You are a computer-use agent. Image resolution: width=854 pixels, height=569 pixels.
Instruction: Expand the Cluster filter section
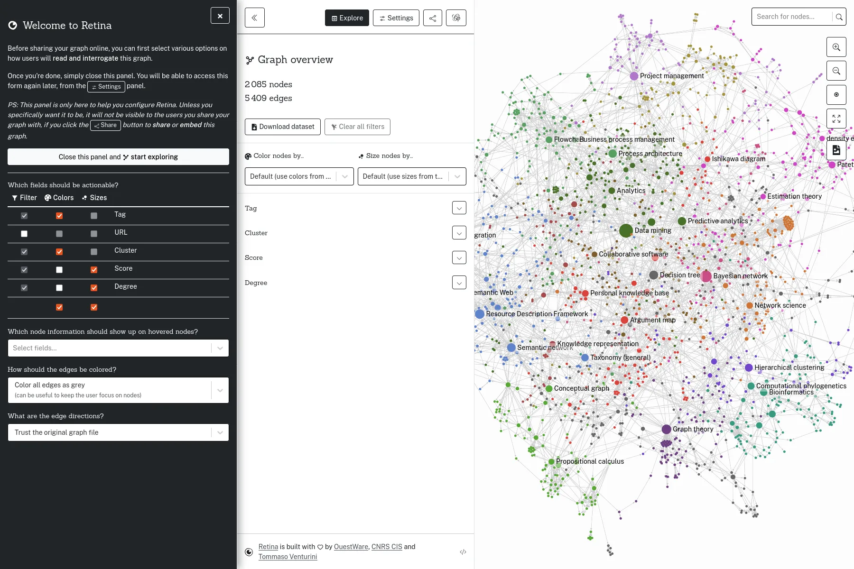tap(459, 233)
